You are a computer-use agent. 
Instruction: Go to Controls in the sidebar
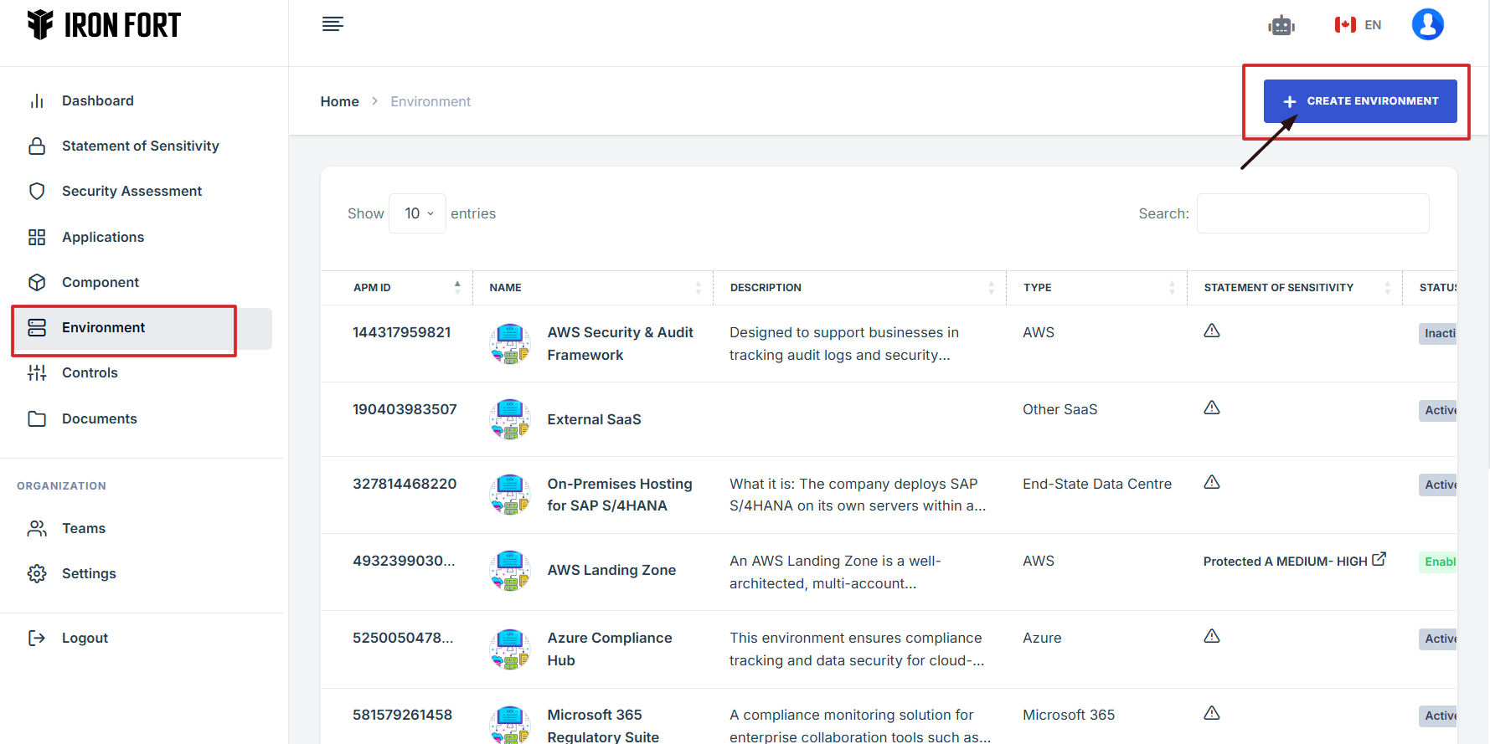coord(90,372)
